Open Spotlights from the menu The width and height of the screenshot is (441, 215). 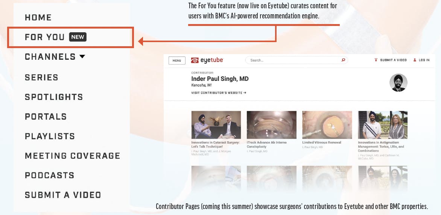coord(54,97)
